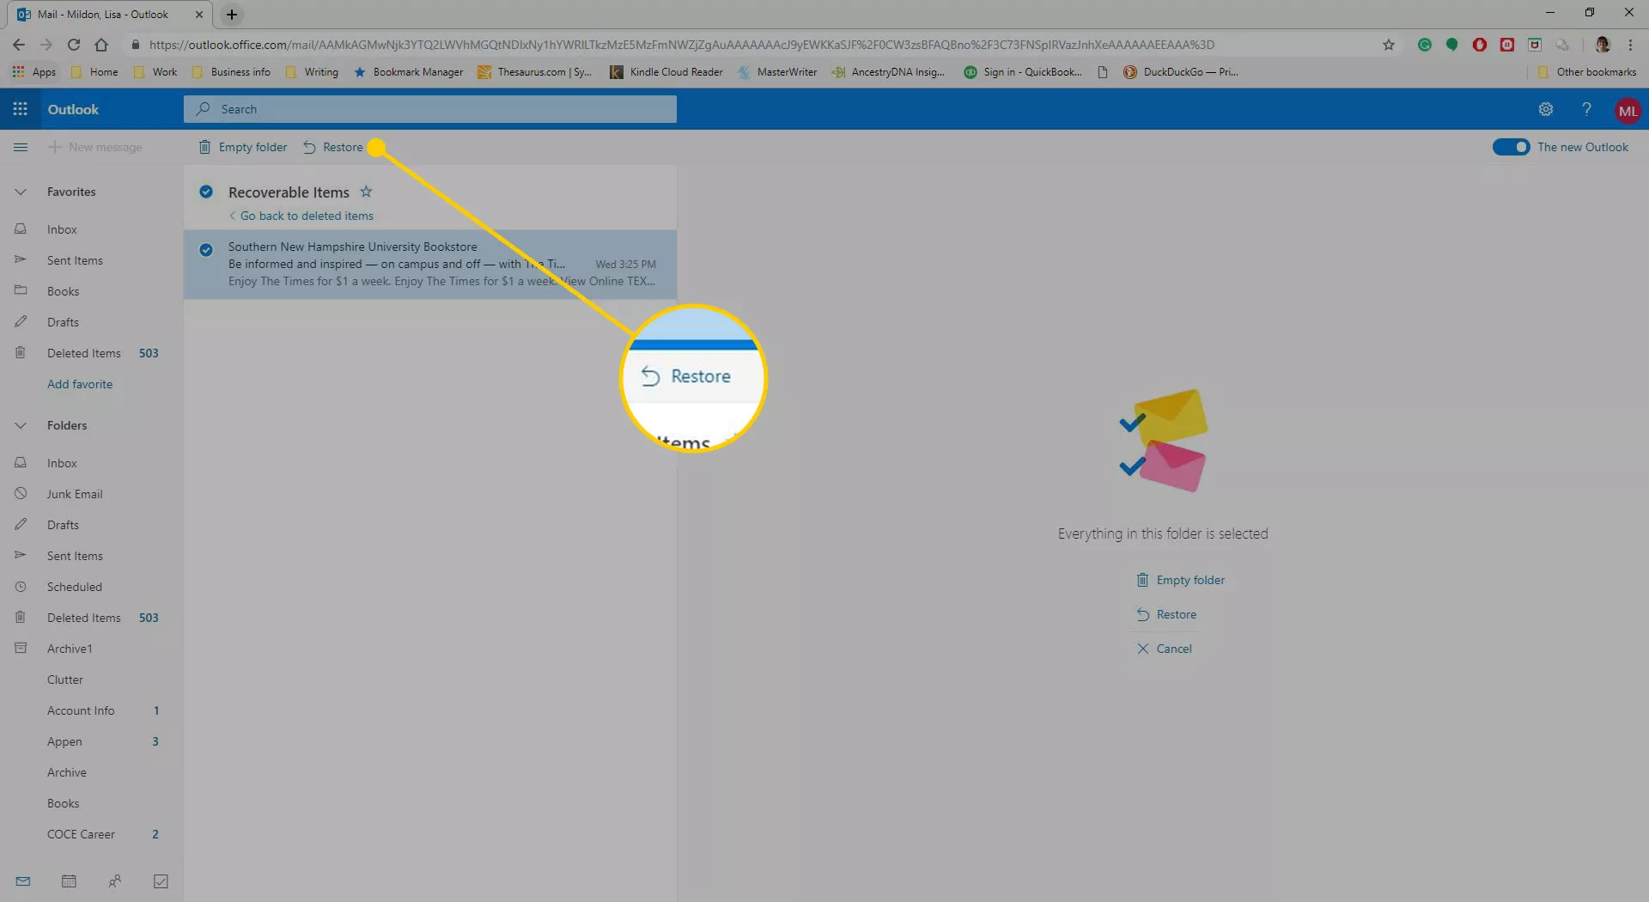Viewport: 1649px width, 902px height.
Task: Click the Outlook brand title
Action: click(x=73, y=109)
